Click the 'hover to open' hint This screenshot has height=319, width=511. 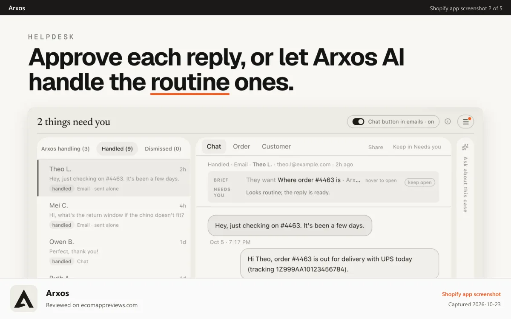coord(381,180)
